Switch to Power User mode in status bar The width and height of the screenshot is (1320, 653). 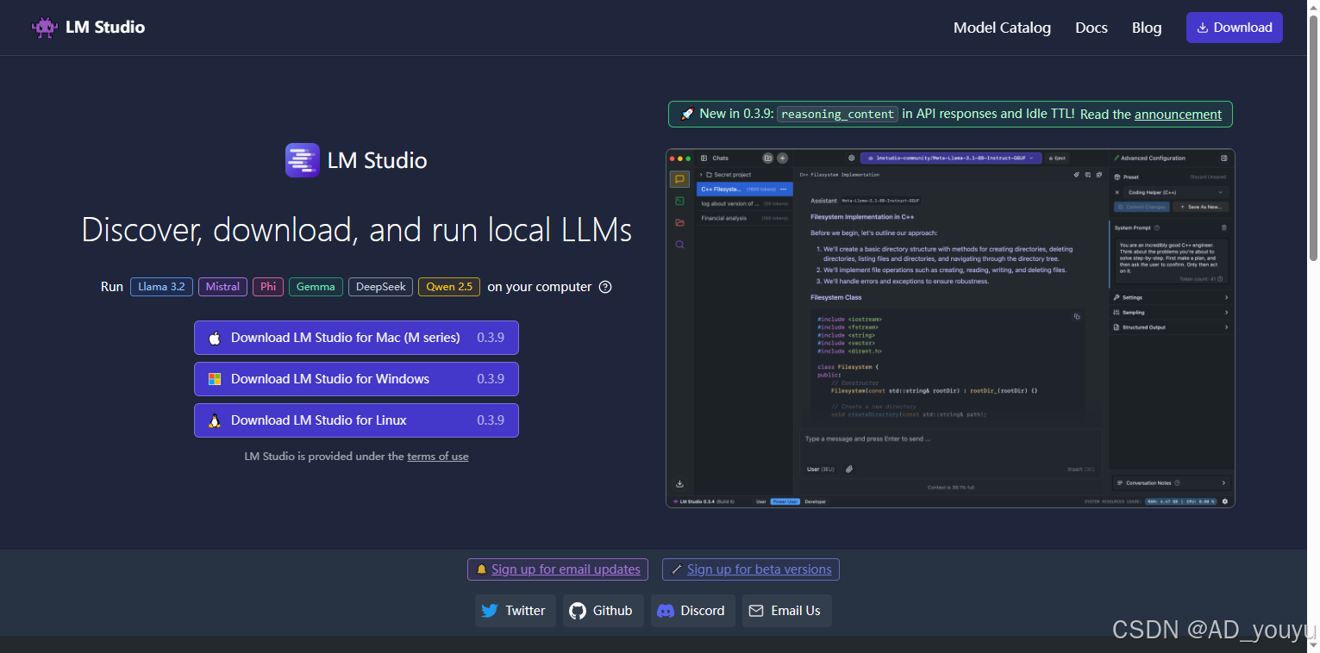click(785, 501)
